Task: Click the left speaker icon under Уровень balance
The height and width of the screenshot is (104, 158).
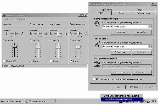Action: tap(7, 34)
